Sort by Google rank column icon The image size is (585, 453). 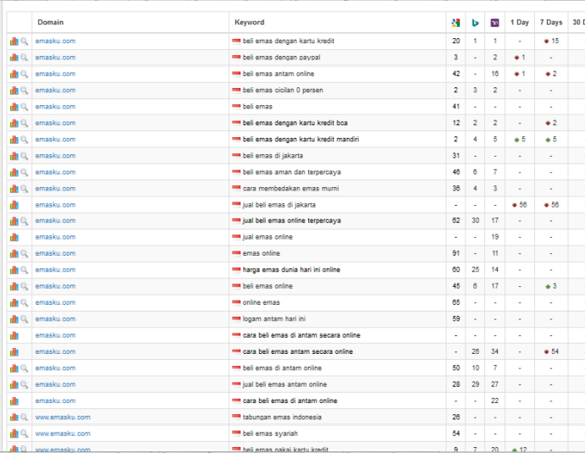click(x=455, y=23)
